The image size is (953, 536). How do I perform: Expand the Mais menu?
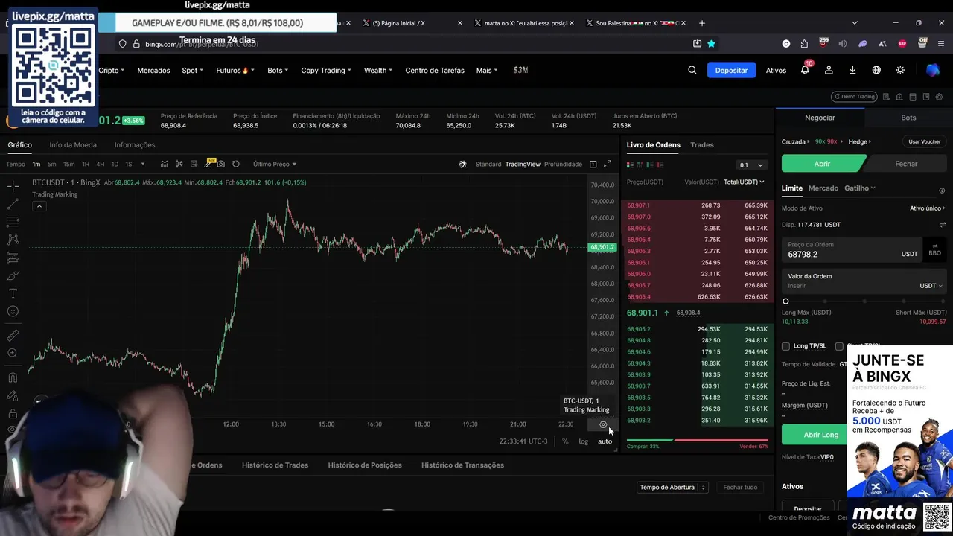point(487,70)
